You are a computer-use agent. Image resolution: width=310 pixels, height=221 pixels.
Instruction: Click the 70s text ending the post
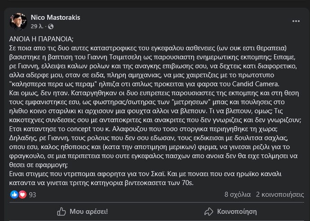(x=186, y=183)
